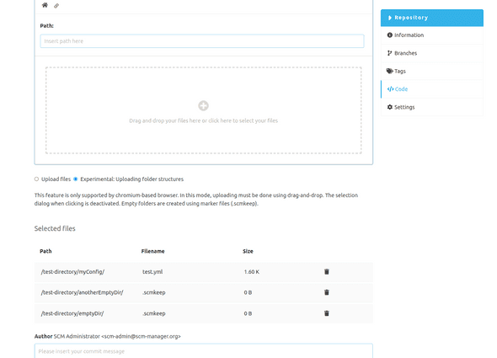Click the arrow icon beside Repository

click(390, 18)
